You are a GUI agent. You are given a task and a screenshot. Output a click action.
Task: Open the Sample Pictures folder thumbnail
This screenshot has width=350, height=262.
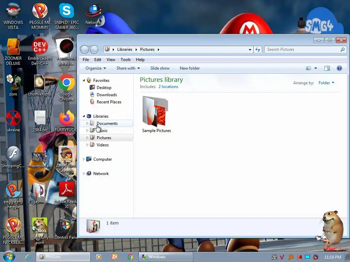(x=156, y=114)
